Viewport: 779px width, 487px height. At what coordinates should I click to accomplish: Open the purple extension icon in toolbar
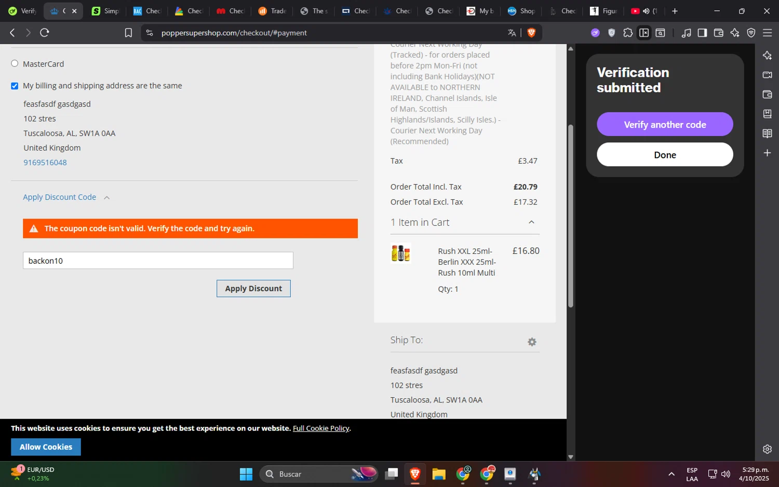pyautogui.click(x=595, y=33)
